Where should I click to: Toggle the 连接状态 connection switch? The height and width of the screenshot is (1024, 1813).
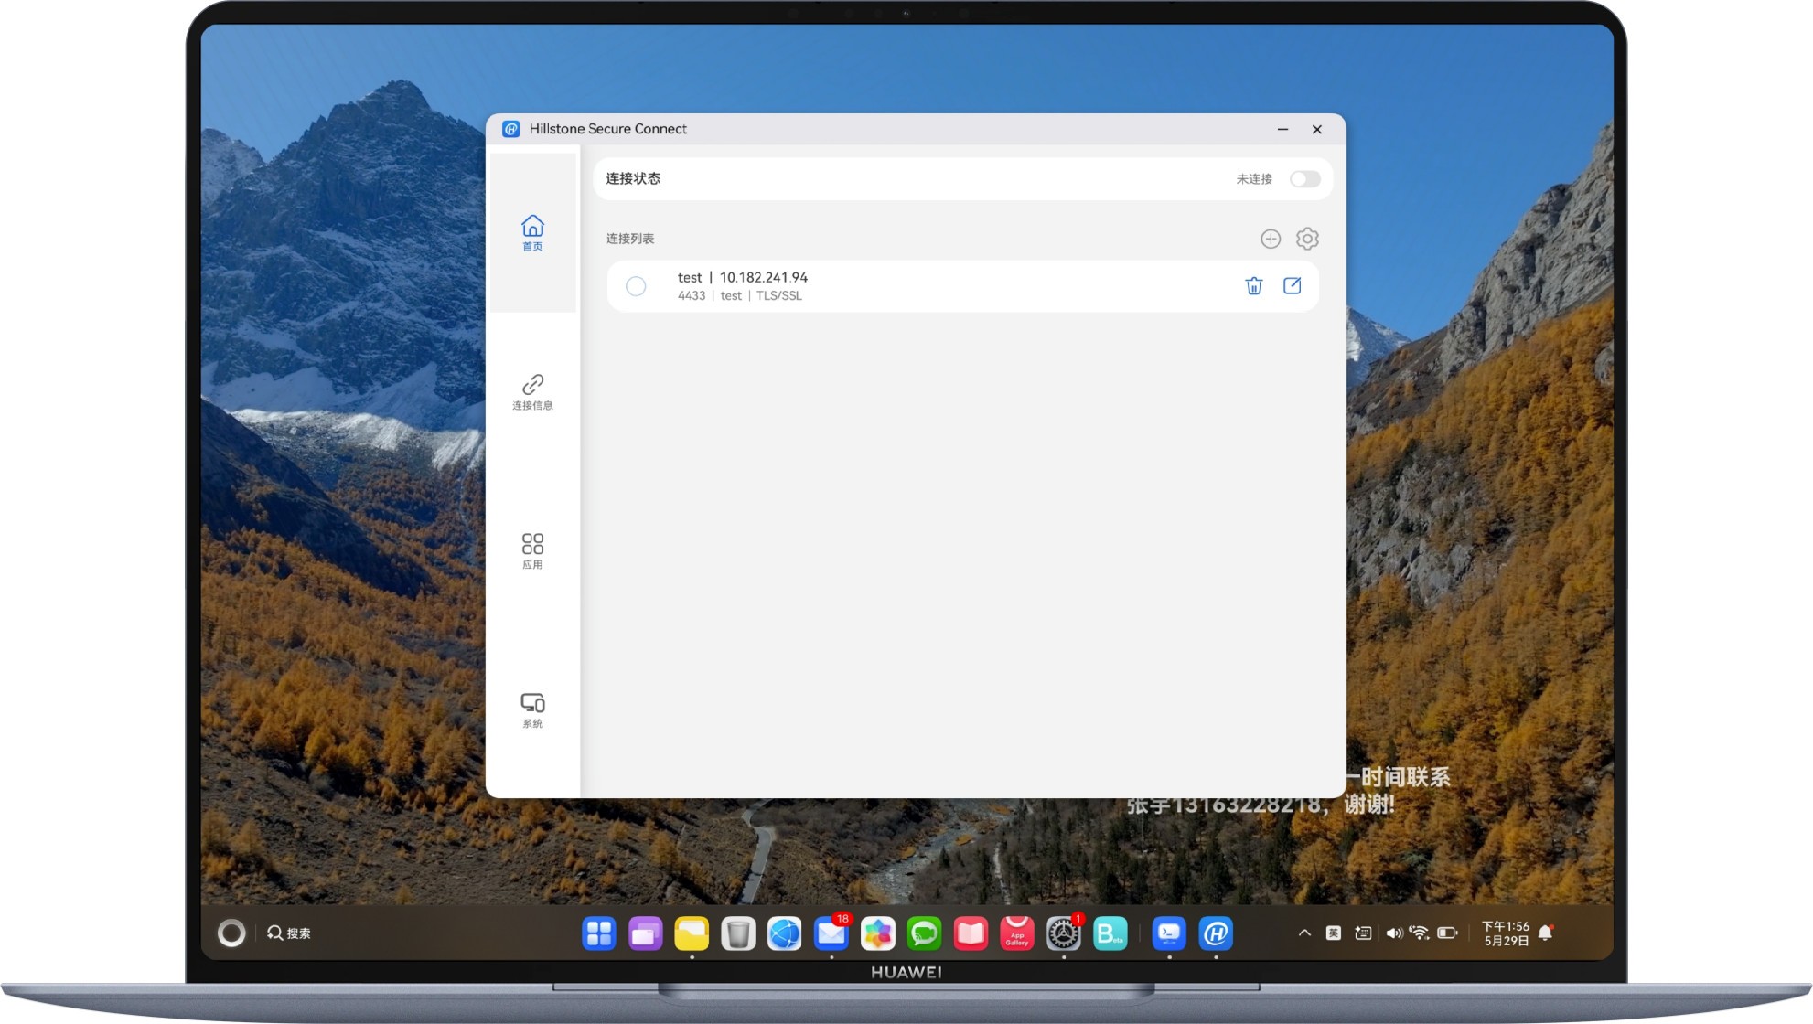tap(1304, 179)
